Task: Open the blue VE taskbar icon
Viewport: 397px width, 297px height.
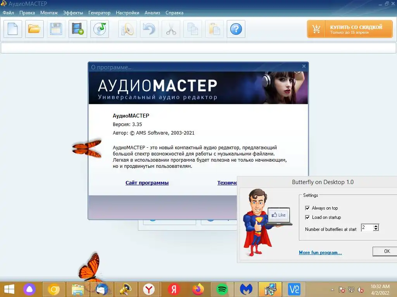Action: (x=294, y=289)
